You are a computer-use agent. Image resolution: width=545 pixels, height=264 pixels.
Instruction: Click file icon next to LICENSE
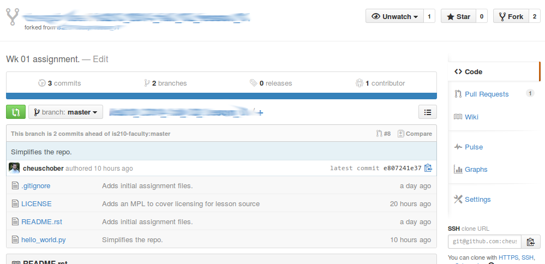pyautogui.click(x=15, y=203)
